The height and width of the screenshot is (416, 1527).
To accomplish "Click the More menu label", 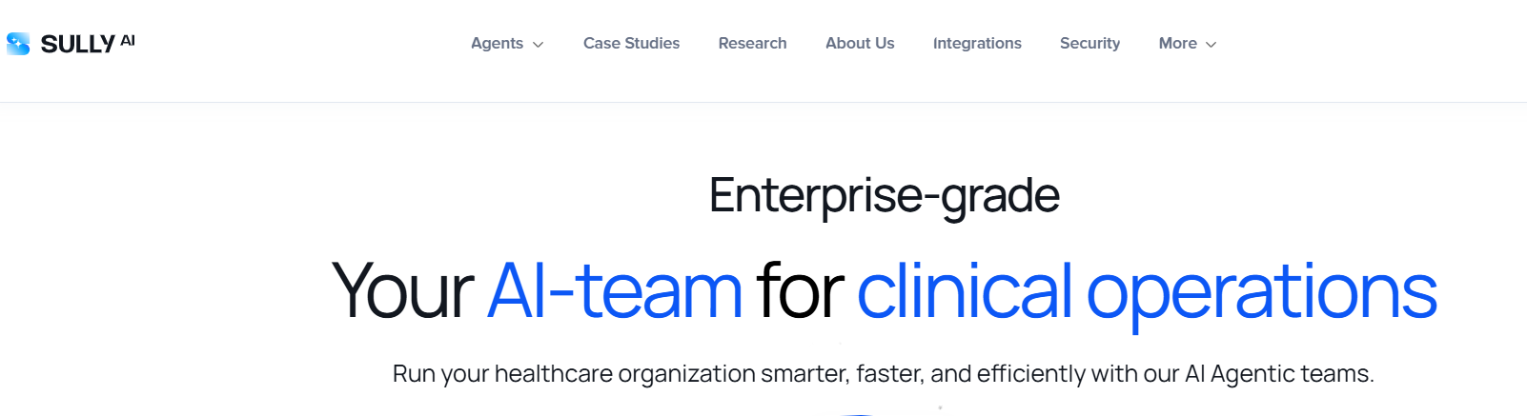I will 1177,44.
